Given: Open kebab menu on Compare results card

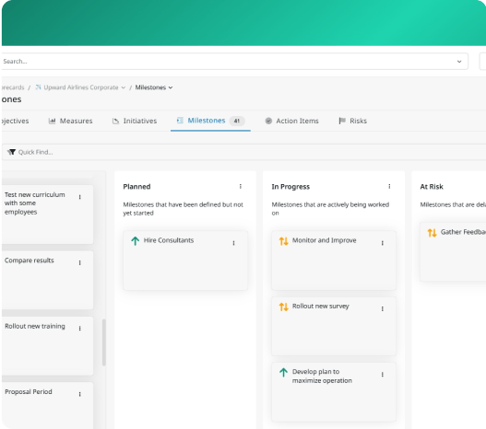Looking at the screenshot, I should point(80,262).
